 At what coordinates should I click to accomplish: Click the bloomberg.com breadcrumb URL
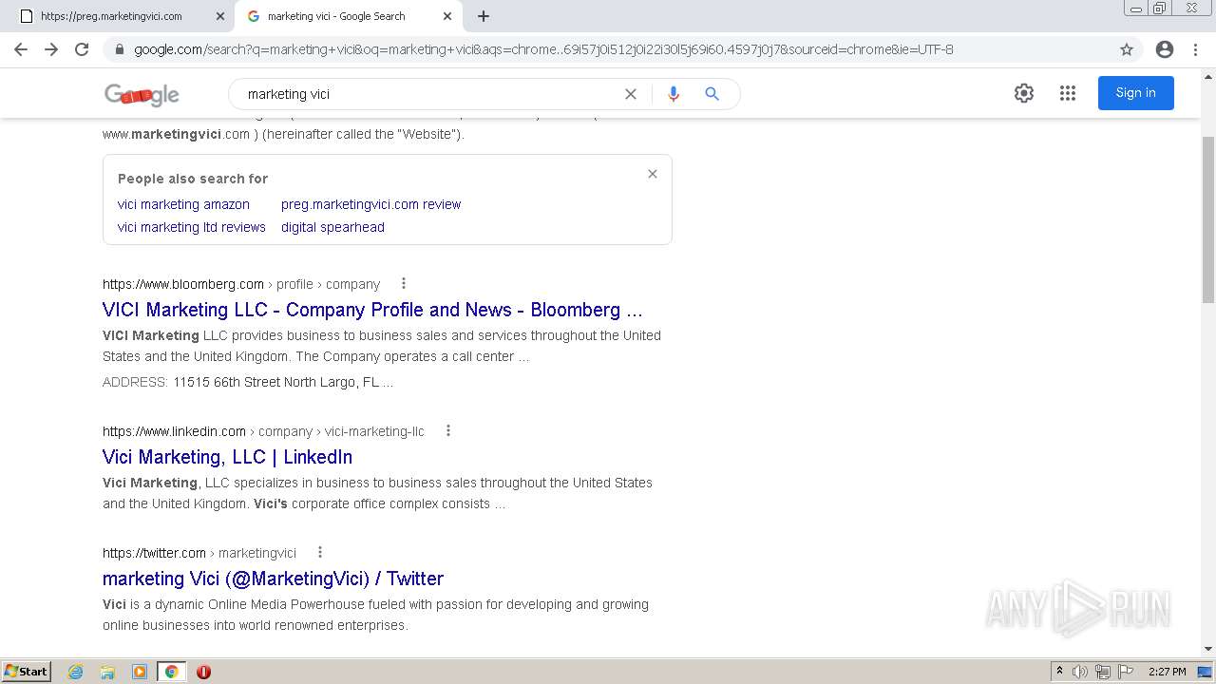pyautogui.click(x=241, y=284)
